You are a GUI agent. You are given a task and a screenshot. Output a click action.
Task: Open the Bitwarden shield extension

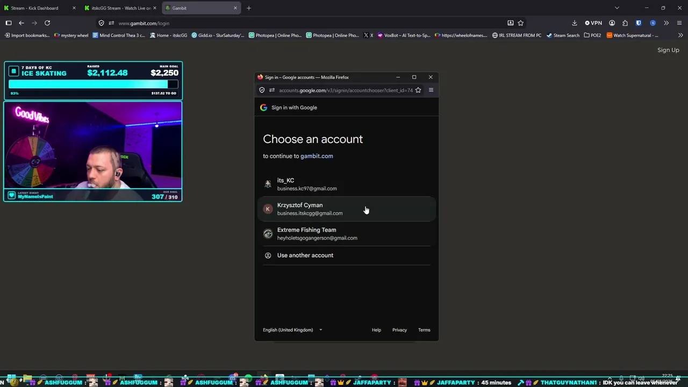click(639, 23)
